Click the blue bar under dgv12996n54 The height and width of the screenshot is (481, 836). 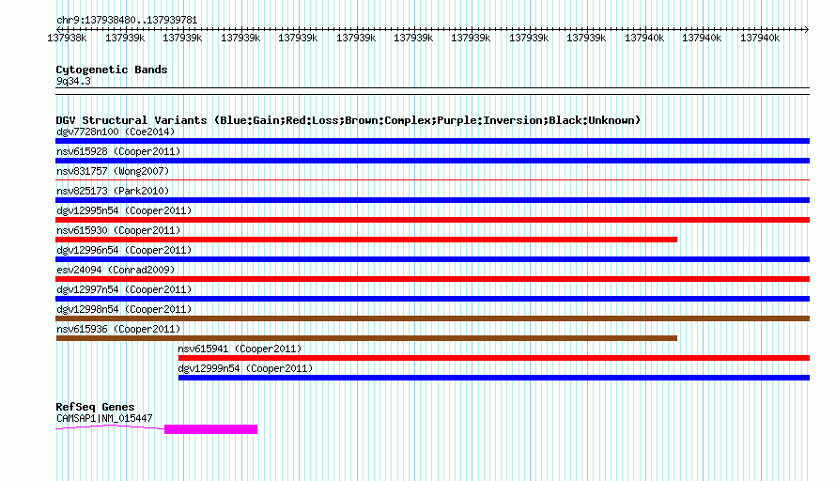432,259
